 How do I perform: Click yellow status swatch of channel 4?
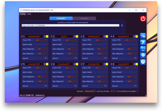(136, 37)
